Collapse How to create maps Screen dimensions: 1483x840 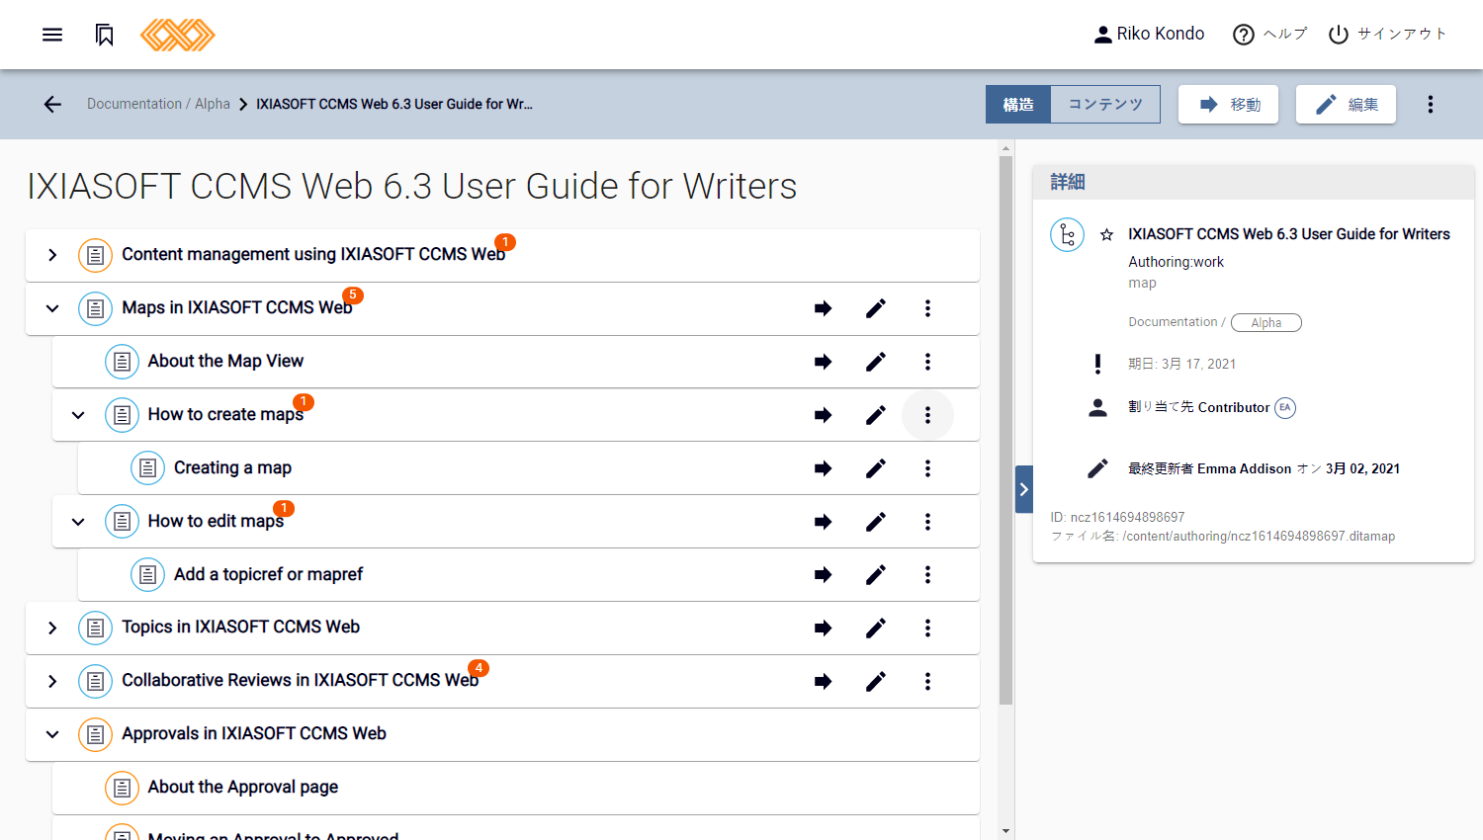(x=78, y=415)
